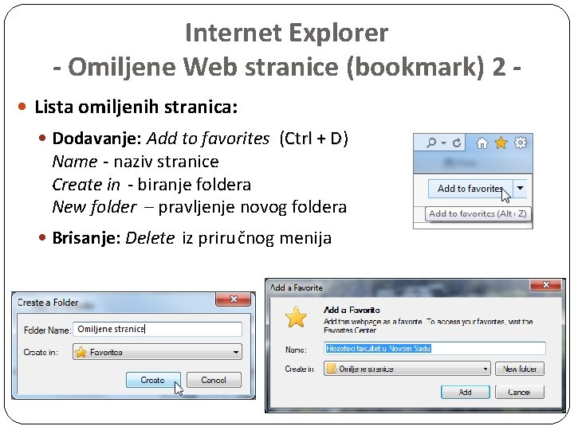Click the 'Brisanje:' bullet text

[86, 238]
